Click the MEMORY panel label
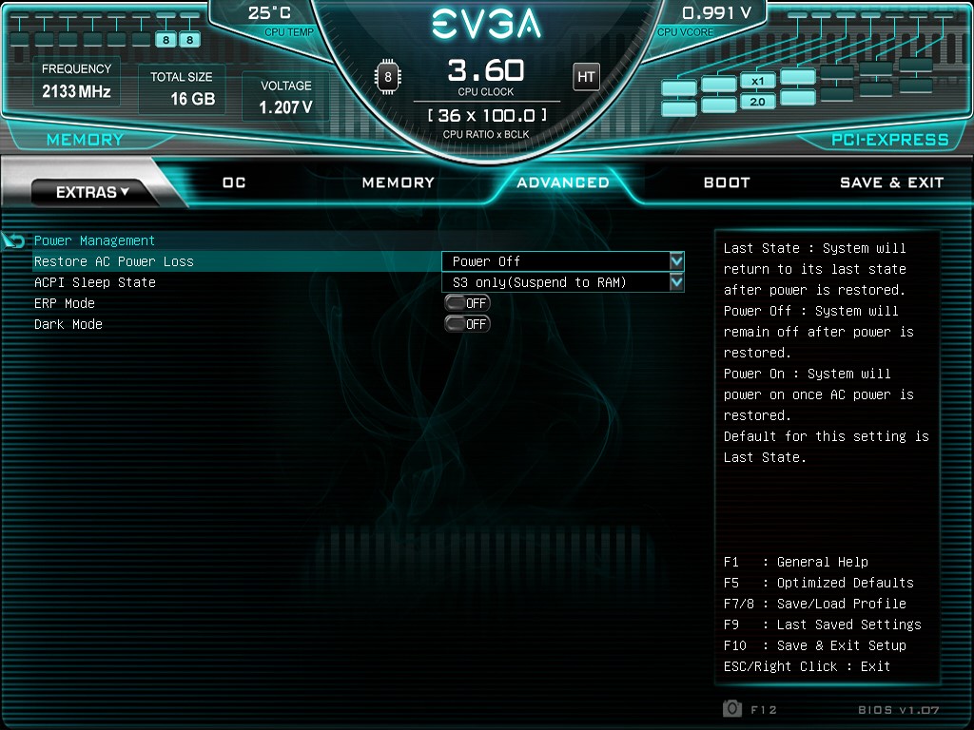Viewport: 974px width, 730px height. point(85,140)
